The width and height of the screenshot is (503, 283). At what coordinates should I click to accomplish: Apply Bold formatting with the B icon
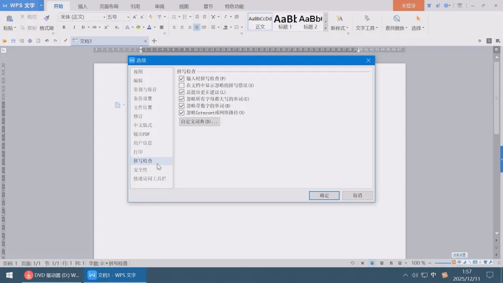[x=64, y=27]
